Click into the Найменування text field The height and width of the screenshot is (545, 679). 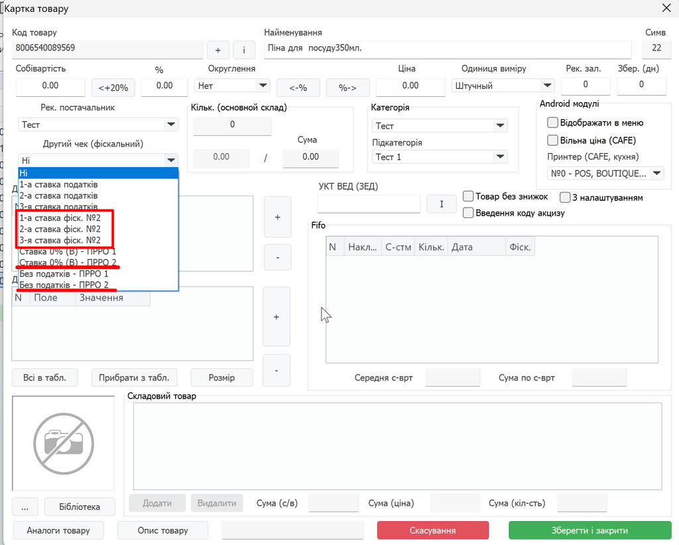pyautogui.click(x=448, y=49)
